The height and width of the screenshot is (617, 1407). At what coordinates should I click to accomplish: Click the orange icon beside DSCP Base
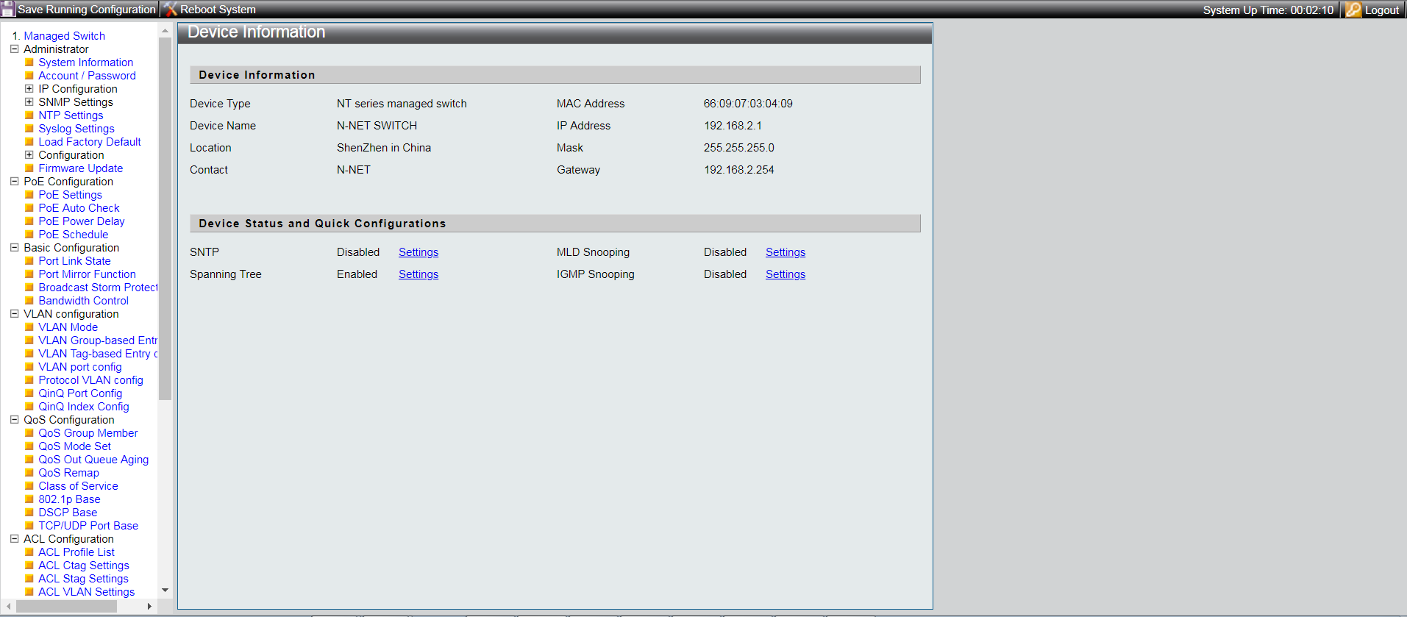(29, 513)
